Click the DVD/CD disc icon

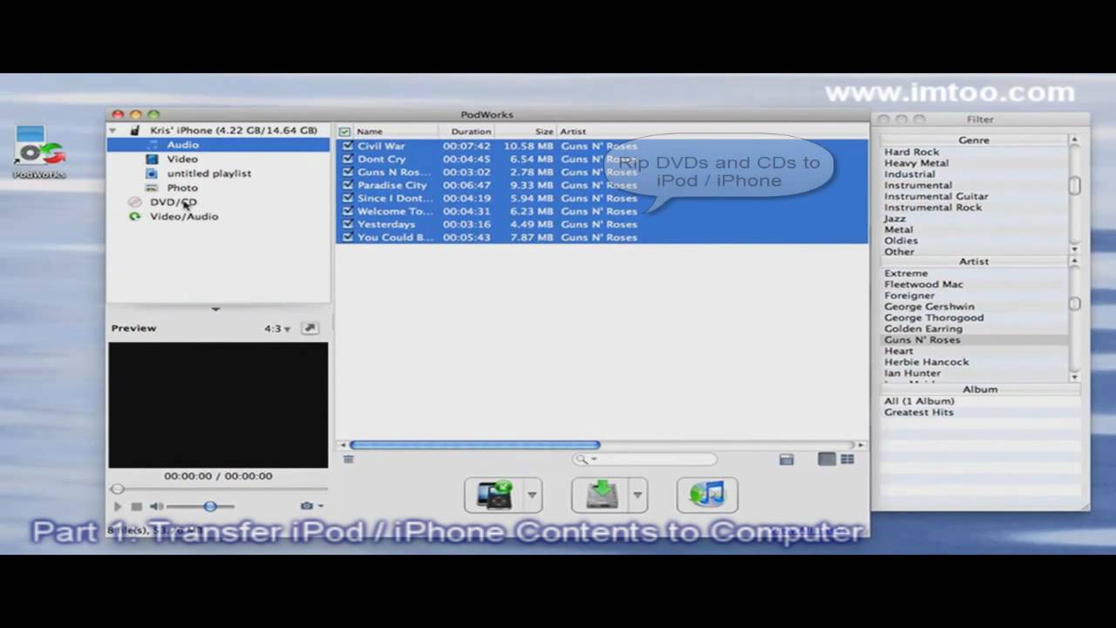pyautogui.click(x=134, y=201)
